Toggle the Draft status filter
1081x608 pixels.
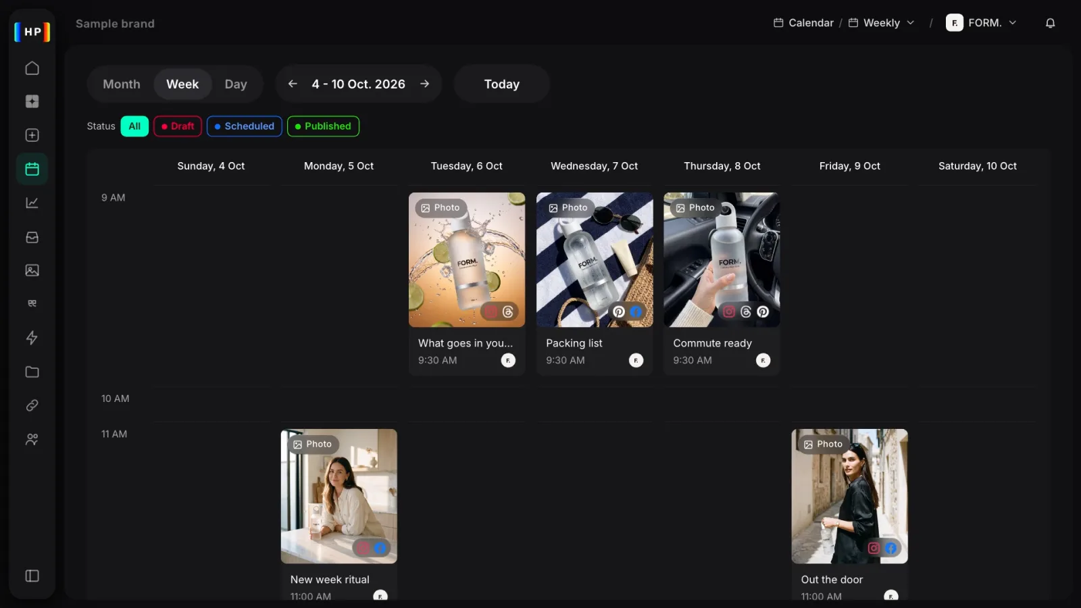click(178, 126)
